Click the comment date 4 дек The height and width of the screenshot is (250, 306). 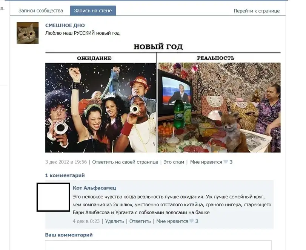tap(86, 221)
